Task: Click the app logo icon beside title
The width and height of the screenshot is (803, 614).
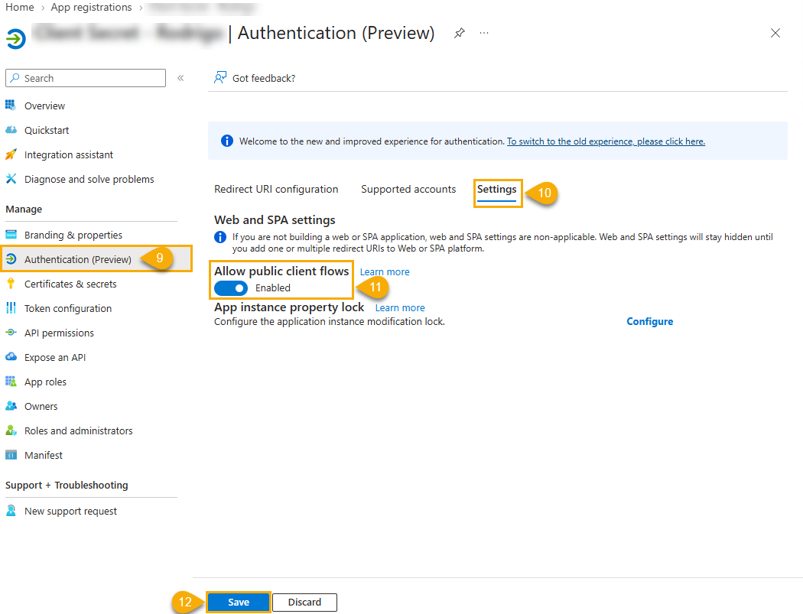Action: [15, 39]
